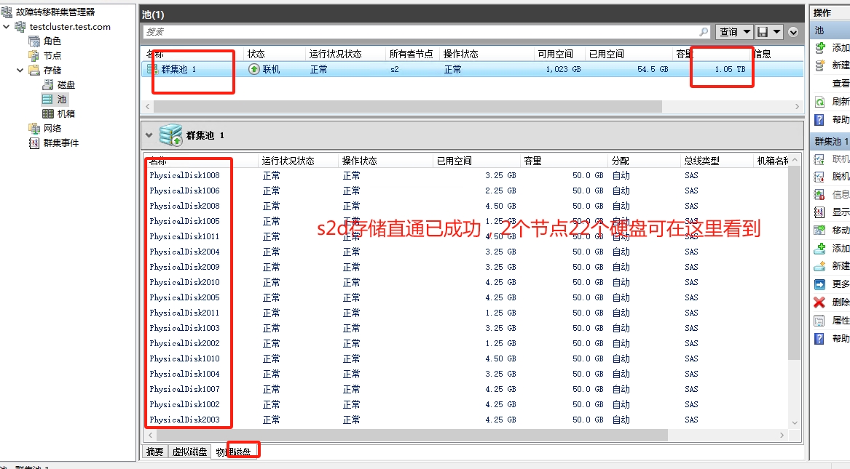
Task: Click the search magnifier icon
Action: click(704, 32)
